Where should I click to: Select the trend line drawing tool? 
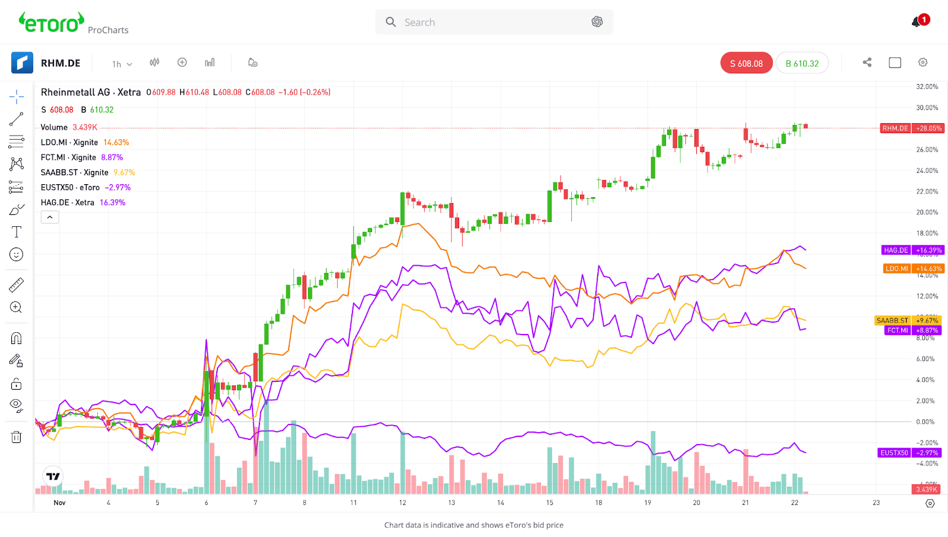17,119
